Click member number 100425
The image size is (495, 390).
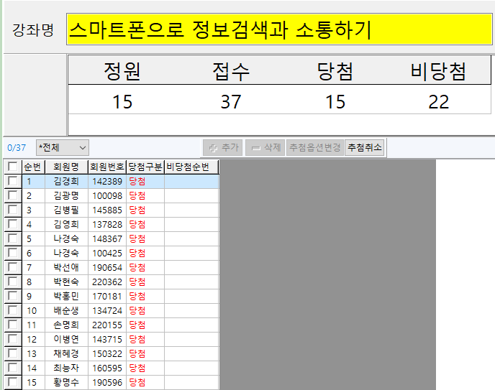(107, 254)
